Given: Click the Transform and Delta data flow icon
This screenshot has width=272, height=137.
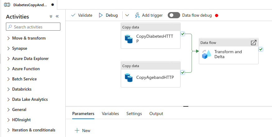Looking at the screenshot, I should 207,54.
